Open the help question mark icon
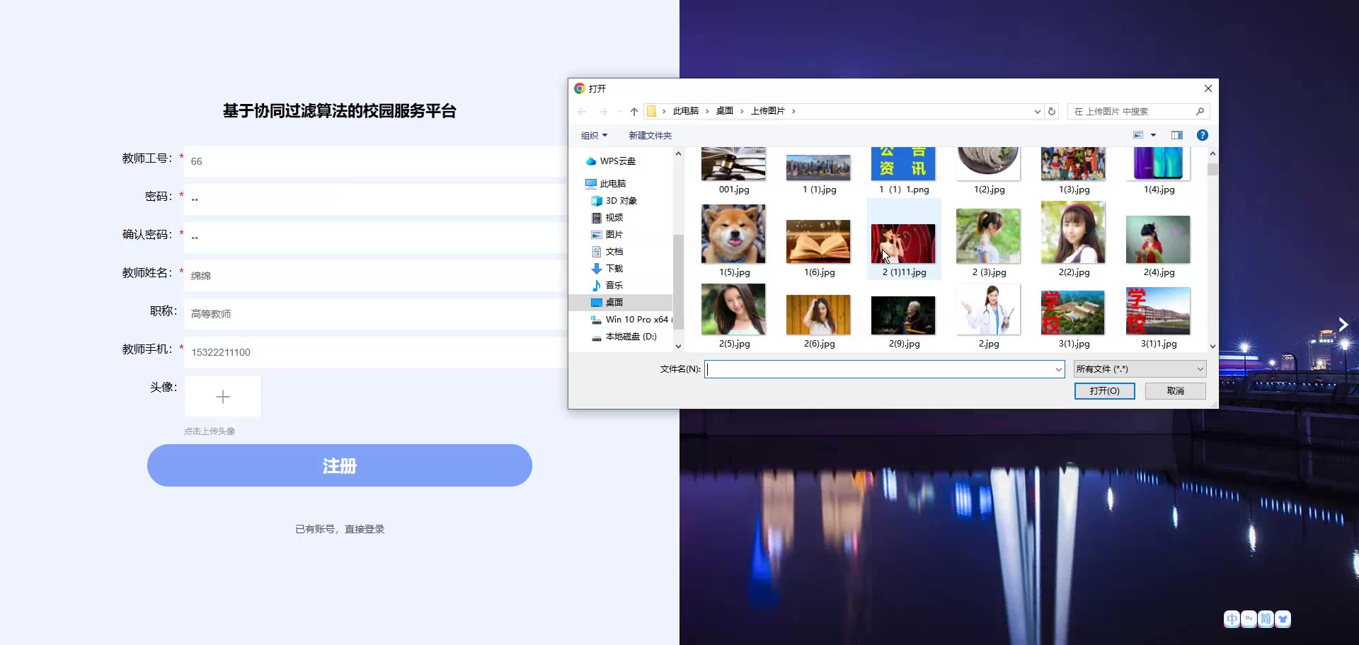Image resolution: width=1359 pixels, height=645 pixels. (x=1202, y=135)
